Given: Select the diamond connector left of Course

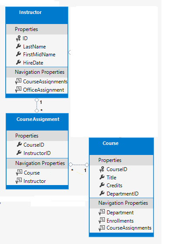Looking at the screenshot, I should click(87, 165).
